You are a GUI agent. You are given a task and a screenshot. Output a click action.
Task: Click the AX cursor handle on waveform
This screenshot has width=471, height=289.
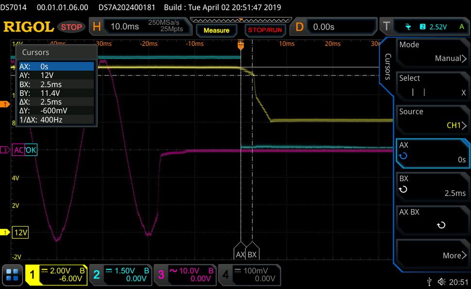(240, 251)
